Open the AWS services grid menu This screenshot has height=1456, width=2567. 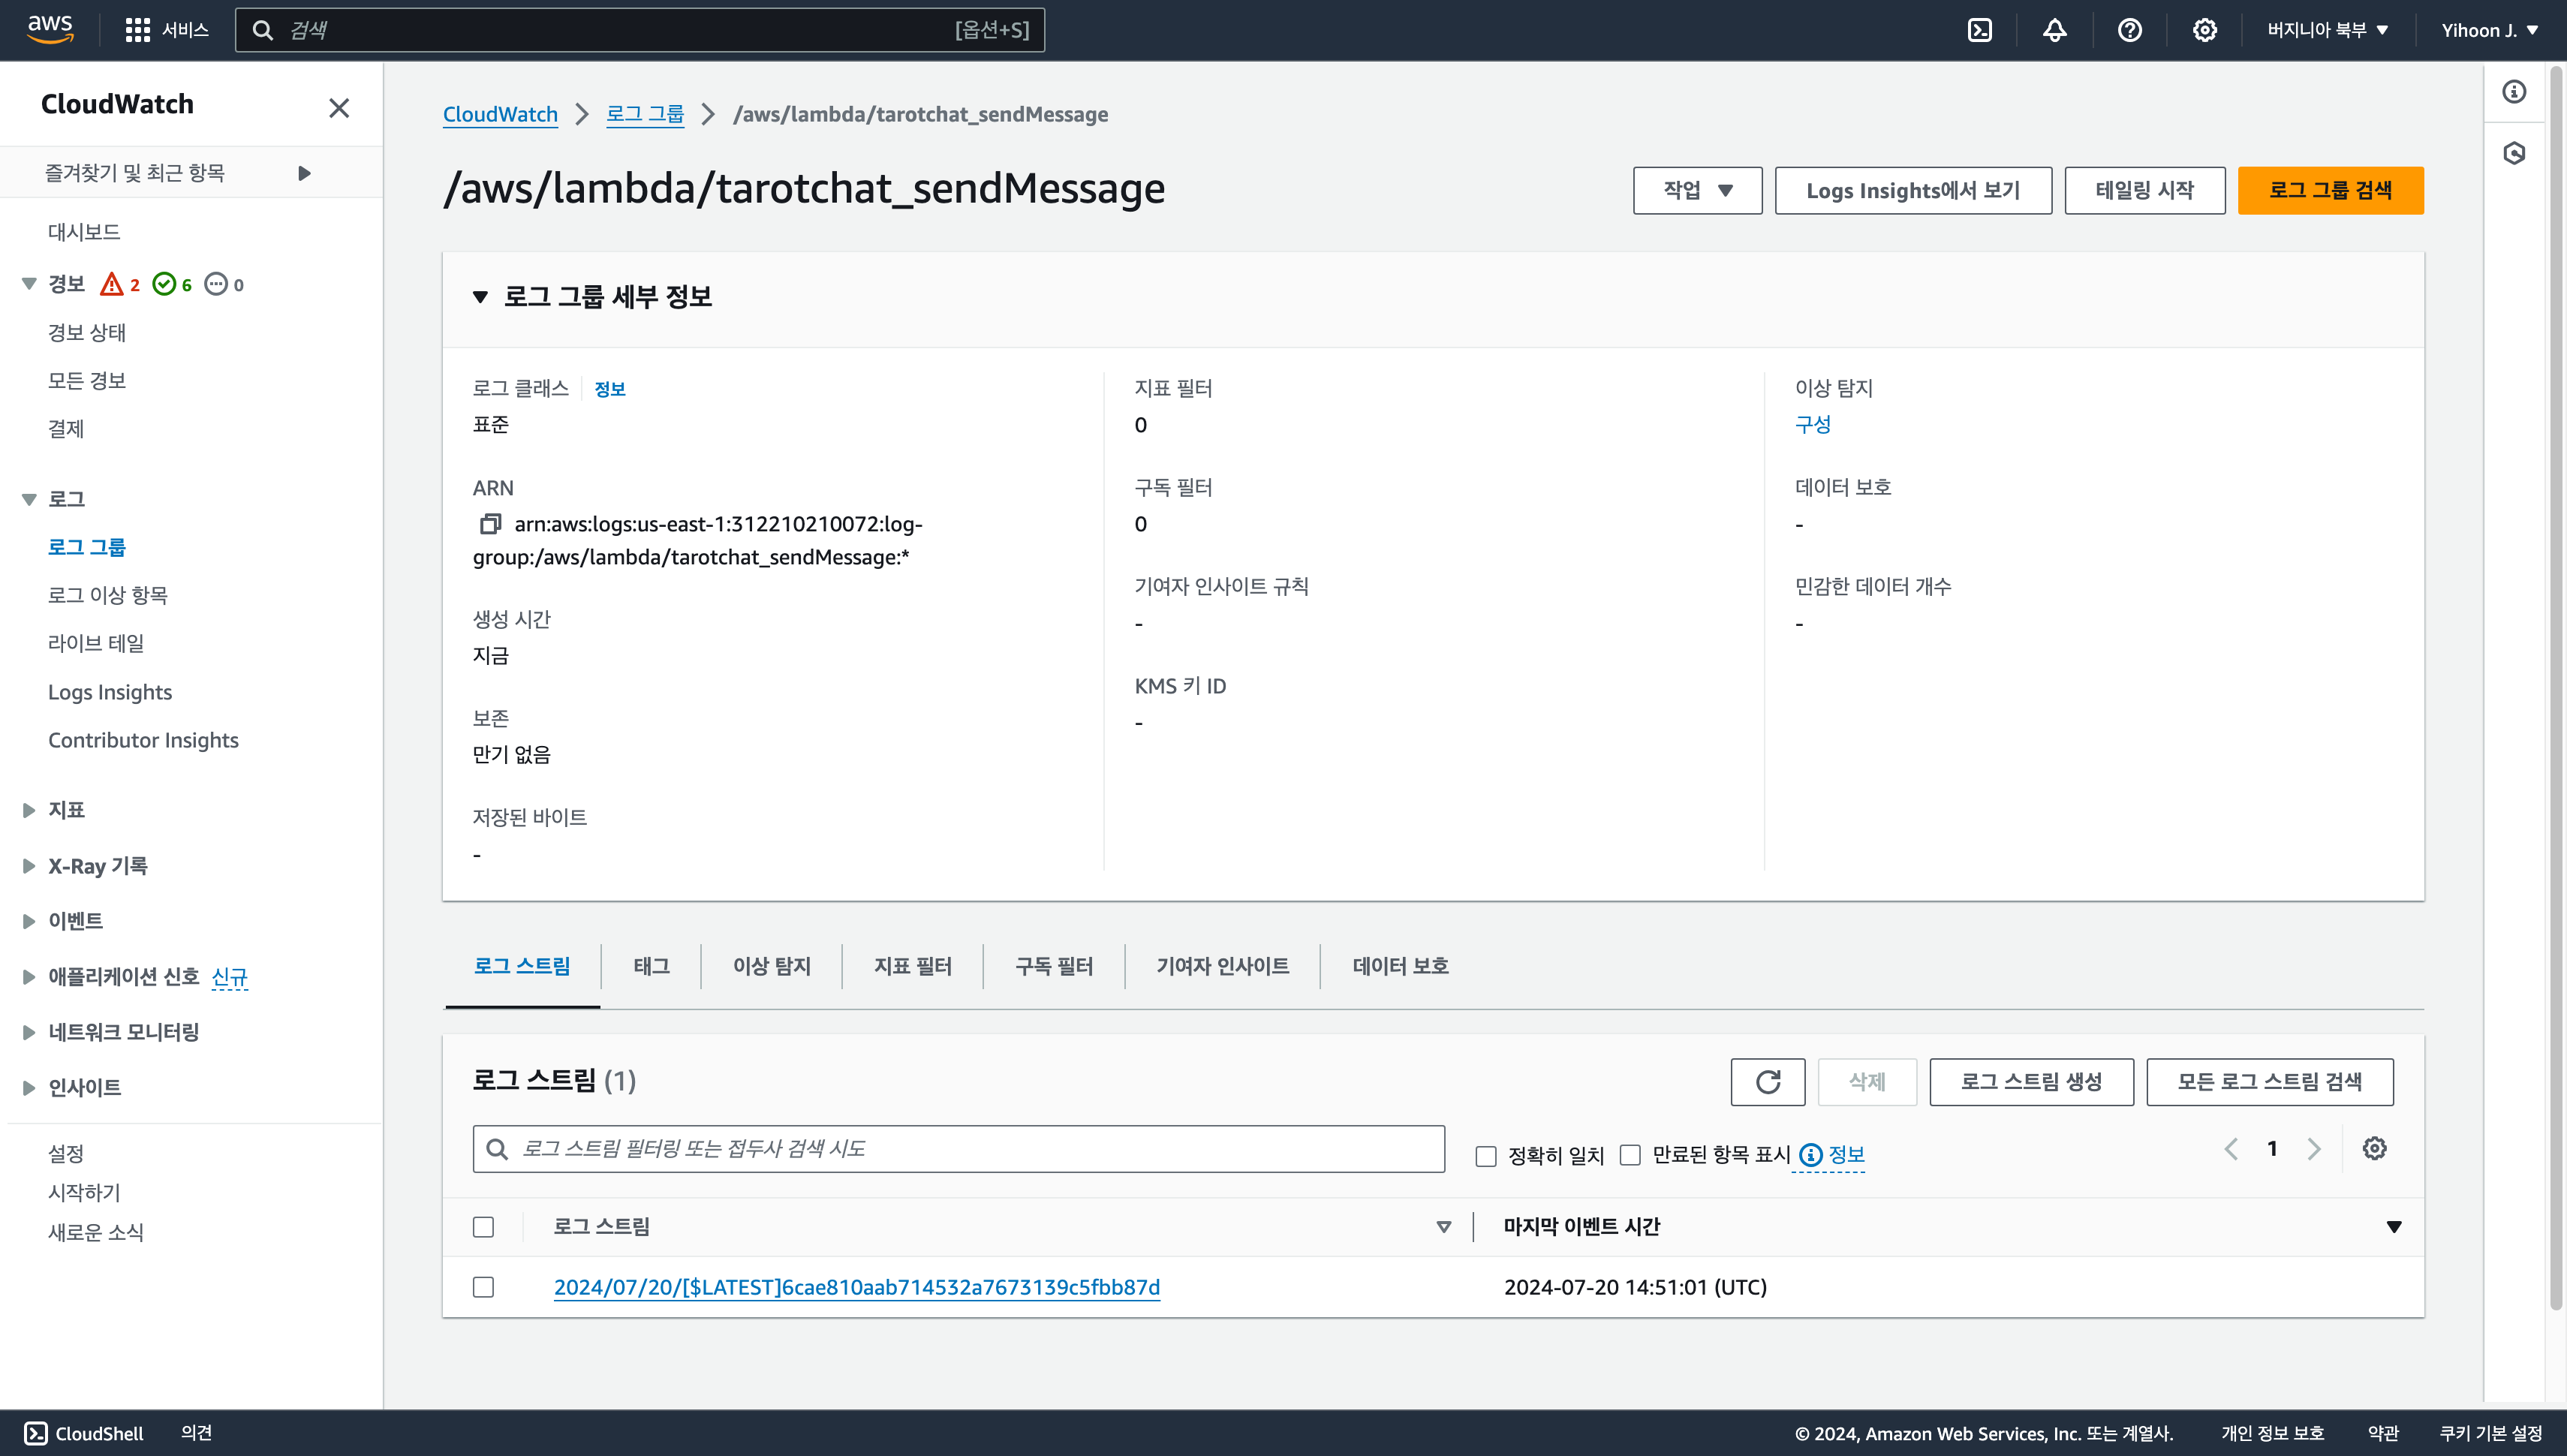pos(138,30)
